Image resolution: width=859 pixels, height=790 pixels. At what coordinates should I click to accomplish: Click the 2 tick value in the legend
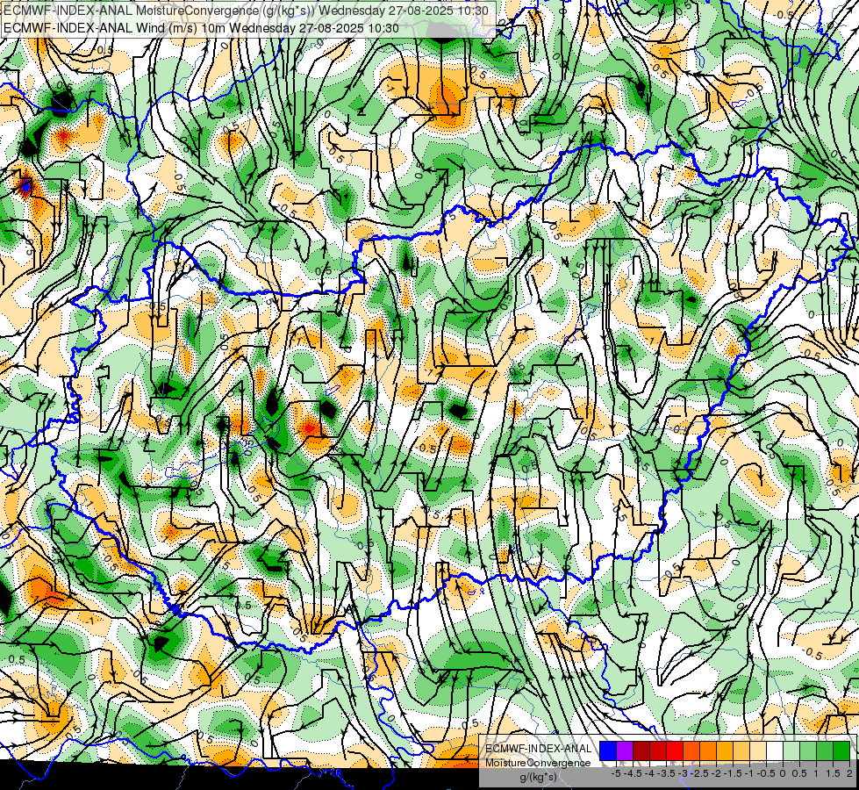[849, 773]
